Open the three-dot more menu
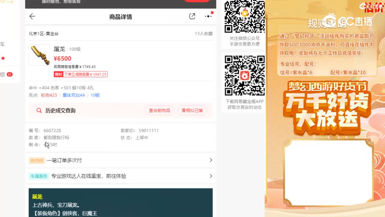This screenshot has height=217, width=385. coord(208,17)
